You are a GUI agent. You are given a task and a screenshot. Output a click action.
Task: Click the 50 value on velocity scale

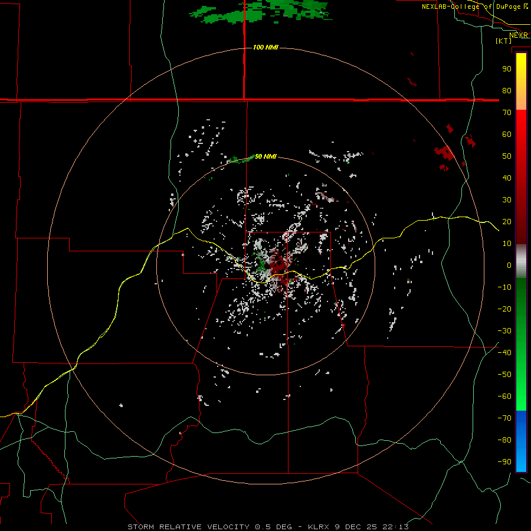coord(507,156)
